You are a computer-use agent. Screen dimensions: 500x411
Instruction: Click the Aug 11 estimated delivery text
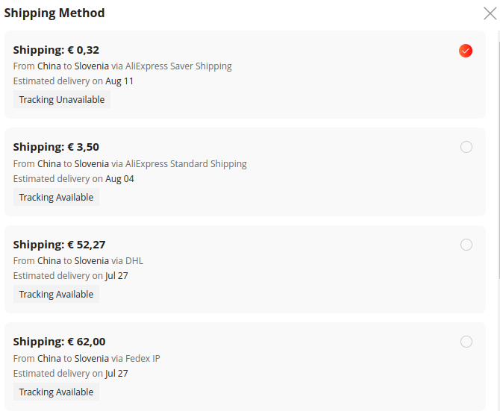[119, 81]
